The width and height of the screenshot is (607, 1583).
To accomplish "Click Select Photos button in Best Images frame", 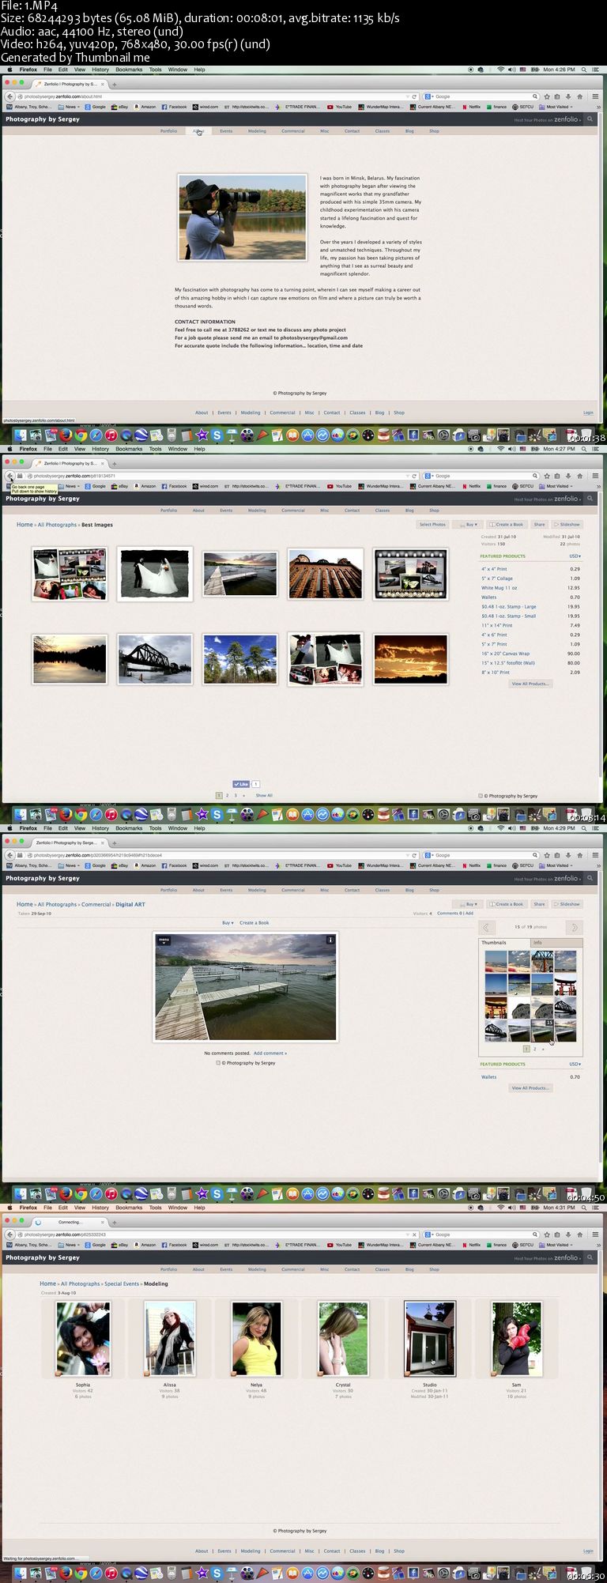I will pos(432,524).
